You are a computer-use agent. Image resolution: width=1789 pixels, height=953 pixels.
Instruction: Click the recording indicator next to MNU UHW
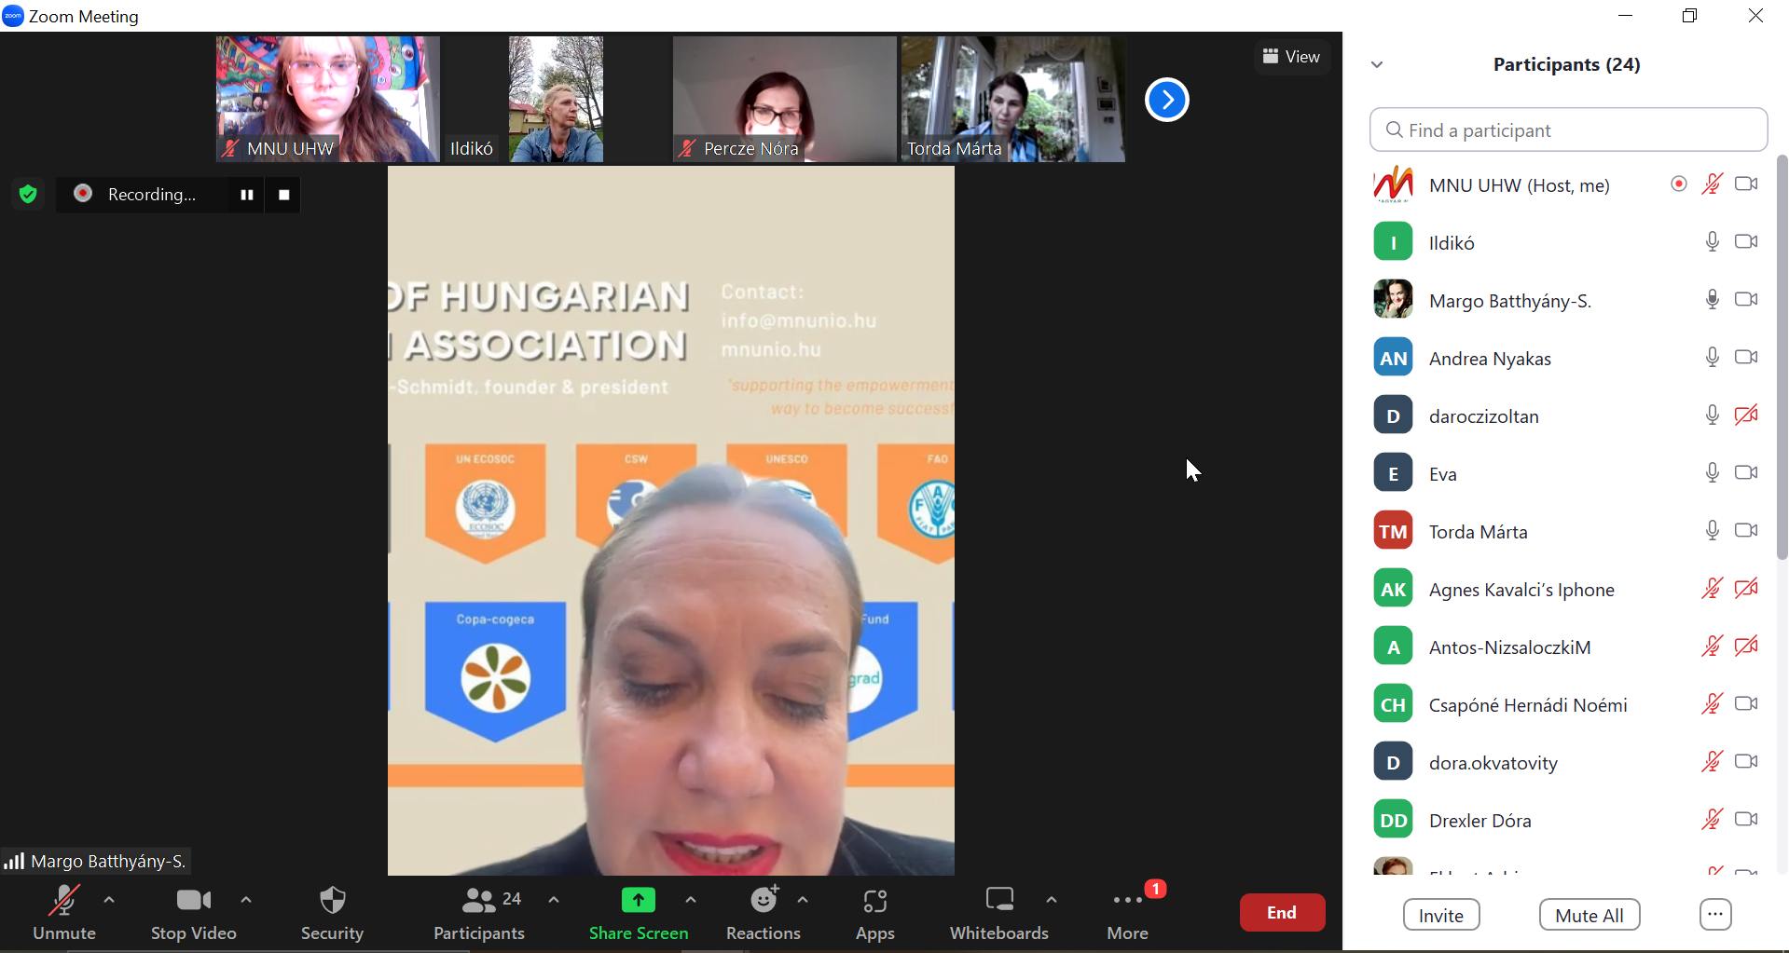pyautogui.click(x=1679, y=184)
